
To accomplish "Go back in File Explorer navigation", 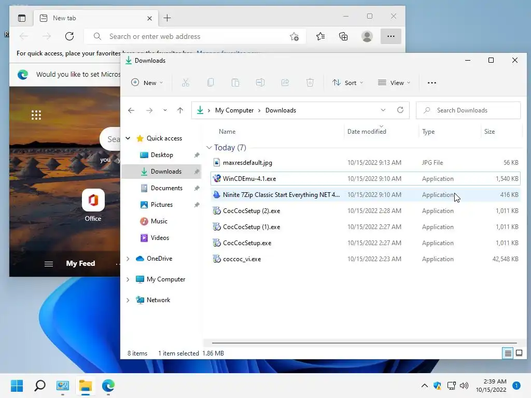I will pyautogui.click(x=131, y=110).
